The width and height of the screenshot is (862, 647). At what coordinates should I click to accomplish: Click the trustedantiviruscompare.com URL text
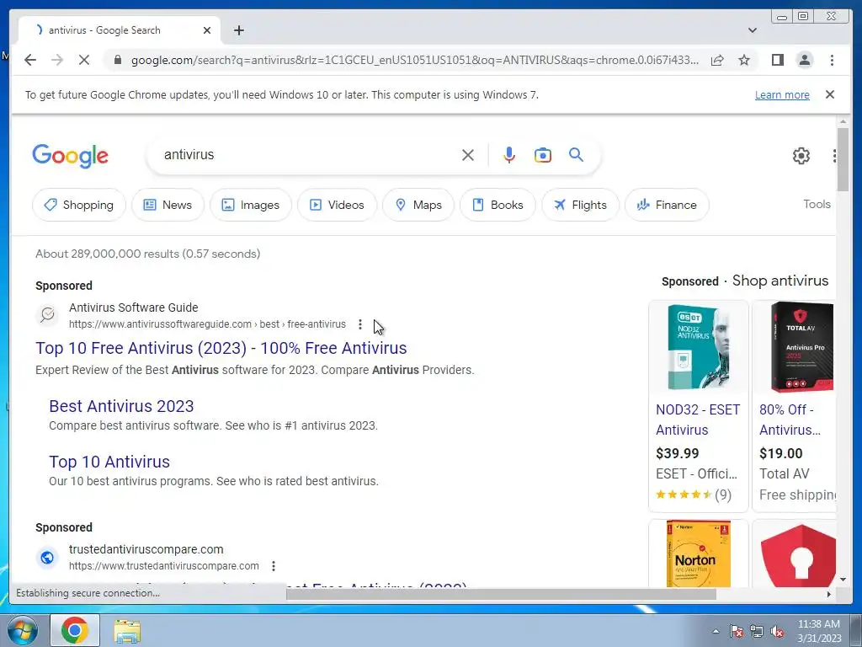pos(164,566)
